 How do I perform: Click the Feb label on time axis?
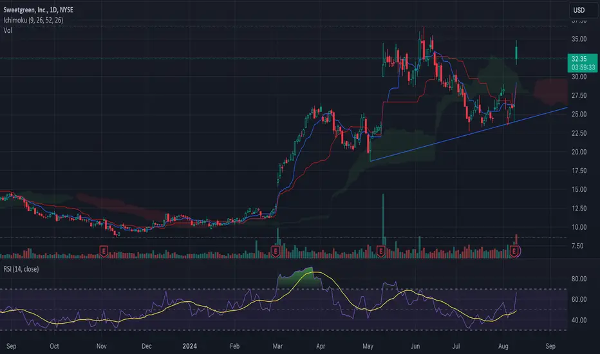click(x=234, y=346)
